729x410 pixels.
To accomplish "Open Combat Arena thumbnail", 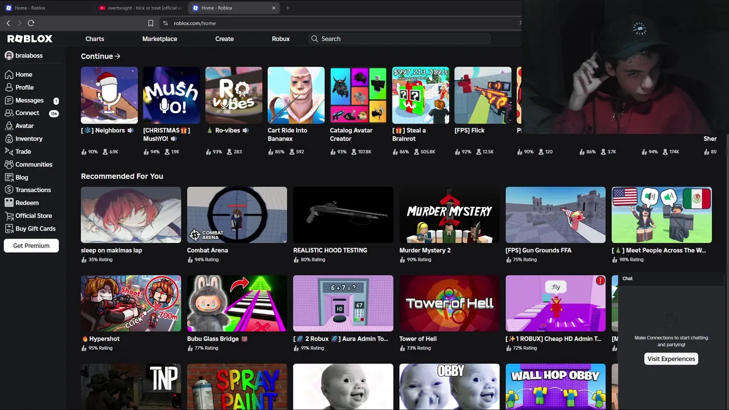I will tap(237, 215).
